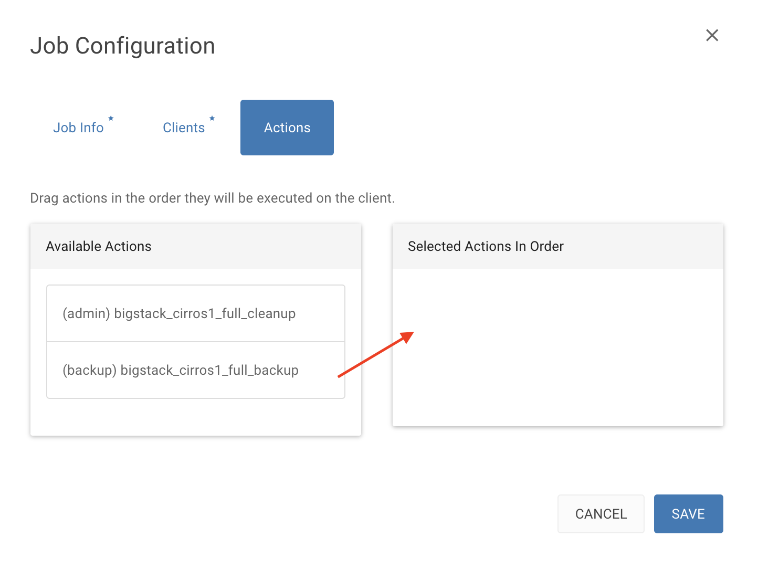Click the Selected Actions In Order header
The width and height of the screenshot is (758, 569).
click(558, 246)
